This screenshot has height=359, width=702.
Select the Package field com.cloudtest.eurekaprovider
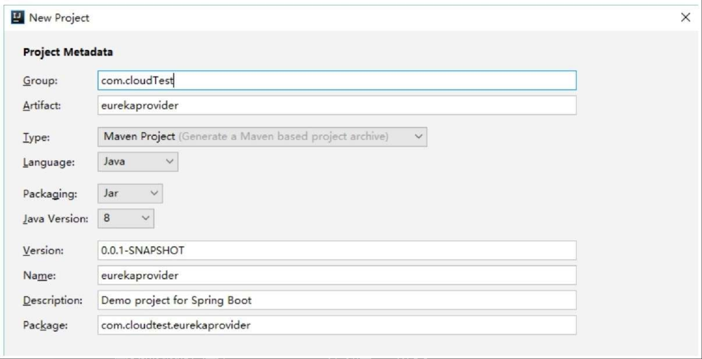[x=337, y=325]
